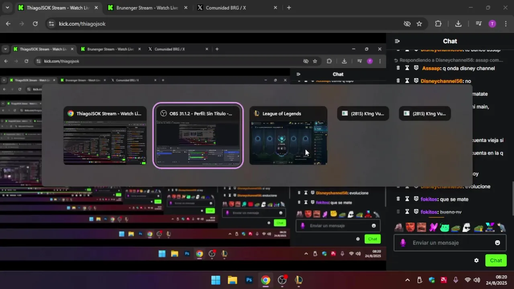Open chat settings gear icon
514x289 pixels.
(x=476, y=261)
